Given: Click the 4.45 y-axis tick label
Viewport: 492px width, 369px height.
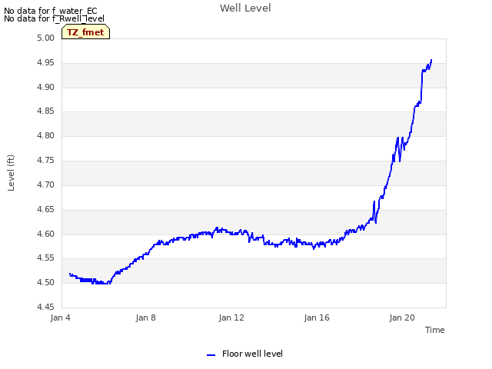Looking at the screenshot, I should [x=45, y=307].
